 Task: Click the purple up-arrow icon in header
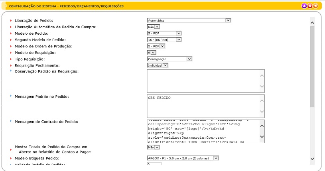tap(304, 6)
